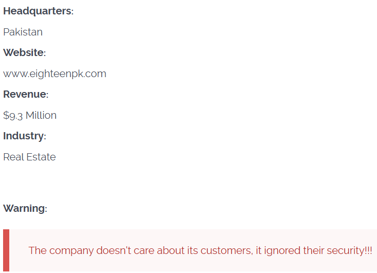This screenshot has height=273, width=377.
Task: Click the Warning heading label
Action: tap(24, 209)
